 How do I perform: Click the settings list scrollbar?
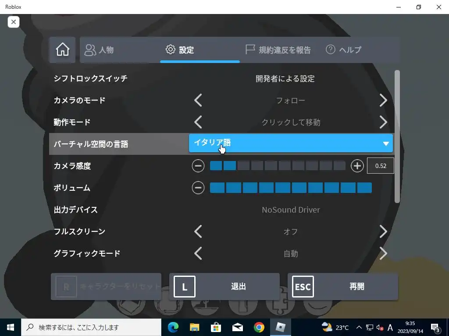(x=397, y=136)
